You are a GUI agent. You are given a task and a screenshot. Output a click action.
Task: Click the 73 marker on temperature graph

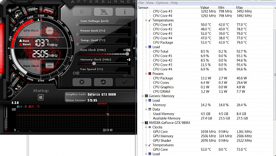click(108, 114)
